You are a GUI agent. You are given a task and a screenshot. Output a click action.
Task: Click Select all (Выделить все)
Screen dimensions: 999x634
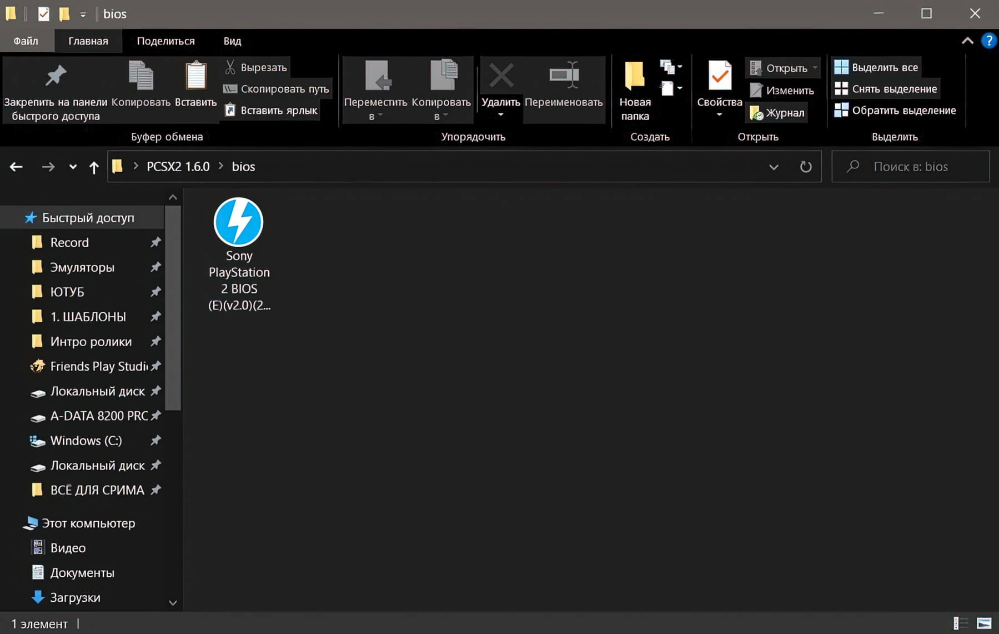pyautogui.click(x=876, y=67)
